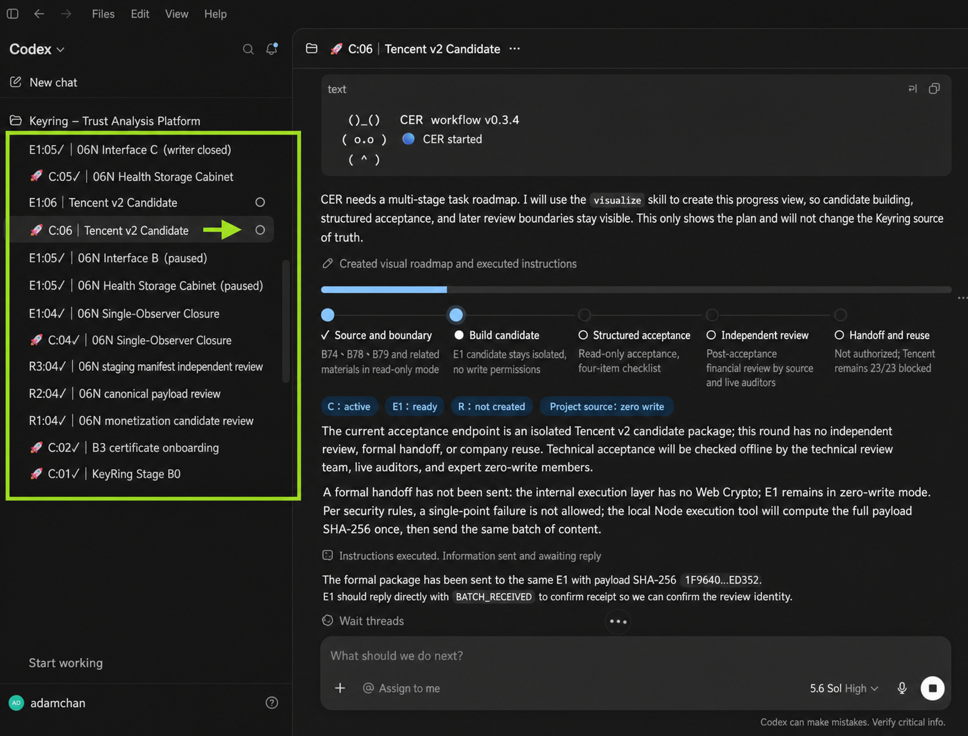Open E1:05 06N Interface C (writer closed)
The image size is (968, 736).
130,149
